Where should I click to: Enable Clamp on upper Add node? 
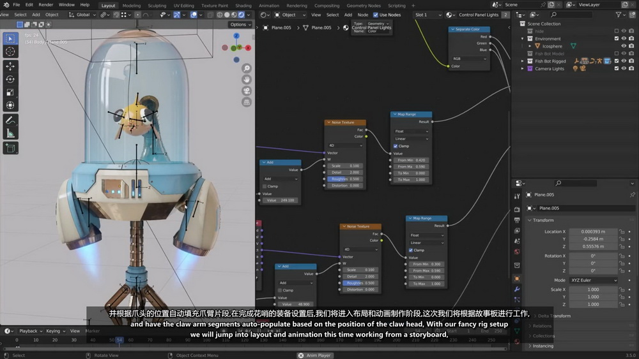pos(265,186)
